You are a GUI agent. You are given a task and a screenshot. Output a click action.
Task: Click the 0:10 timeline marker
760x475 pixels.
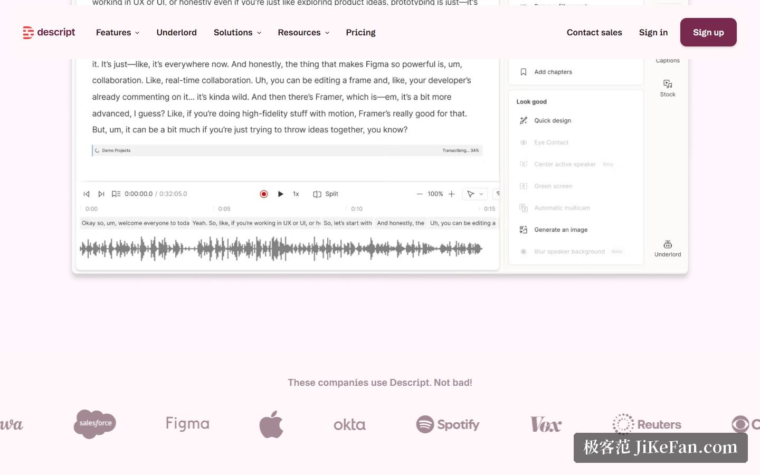pyautogui.click(x=357, y=209)
